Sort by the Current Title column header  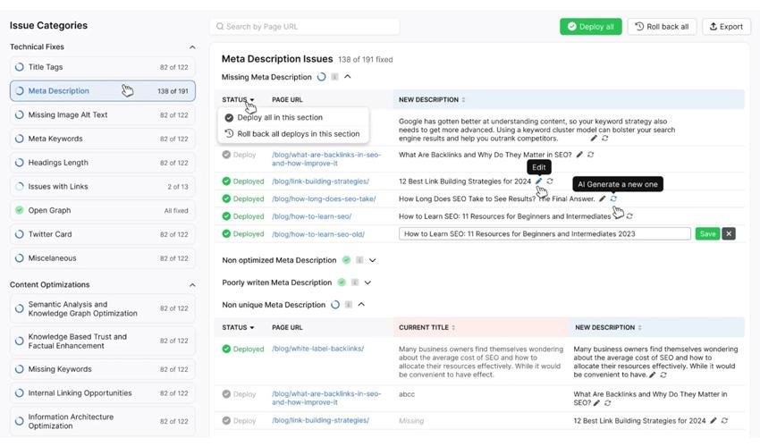(426, 327)
